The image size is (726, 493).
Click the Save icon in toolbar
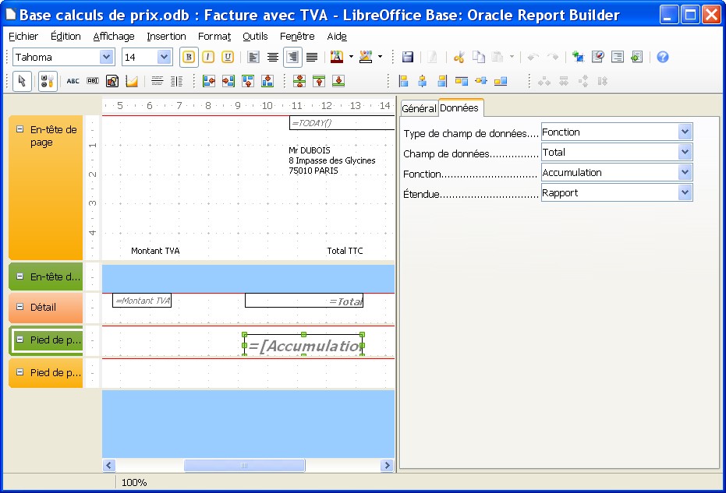click(x=407, y=57)
